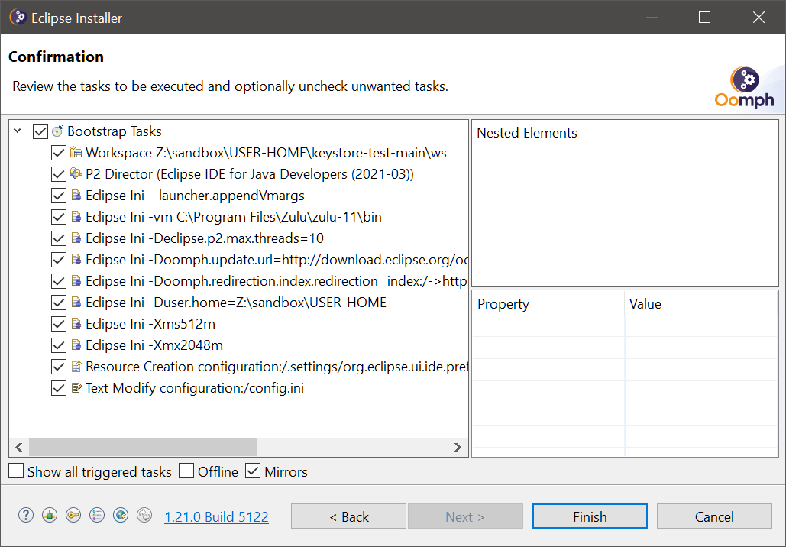Click the horizontal scrollbar thumb
The width and height of the screenshot is (786, 547).
143,447
